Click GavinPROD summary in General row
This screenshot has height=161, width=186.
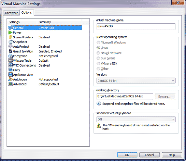click(x=46, y=28)
